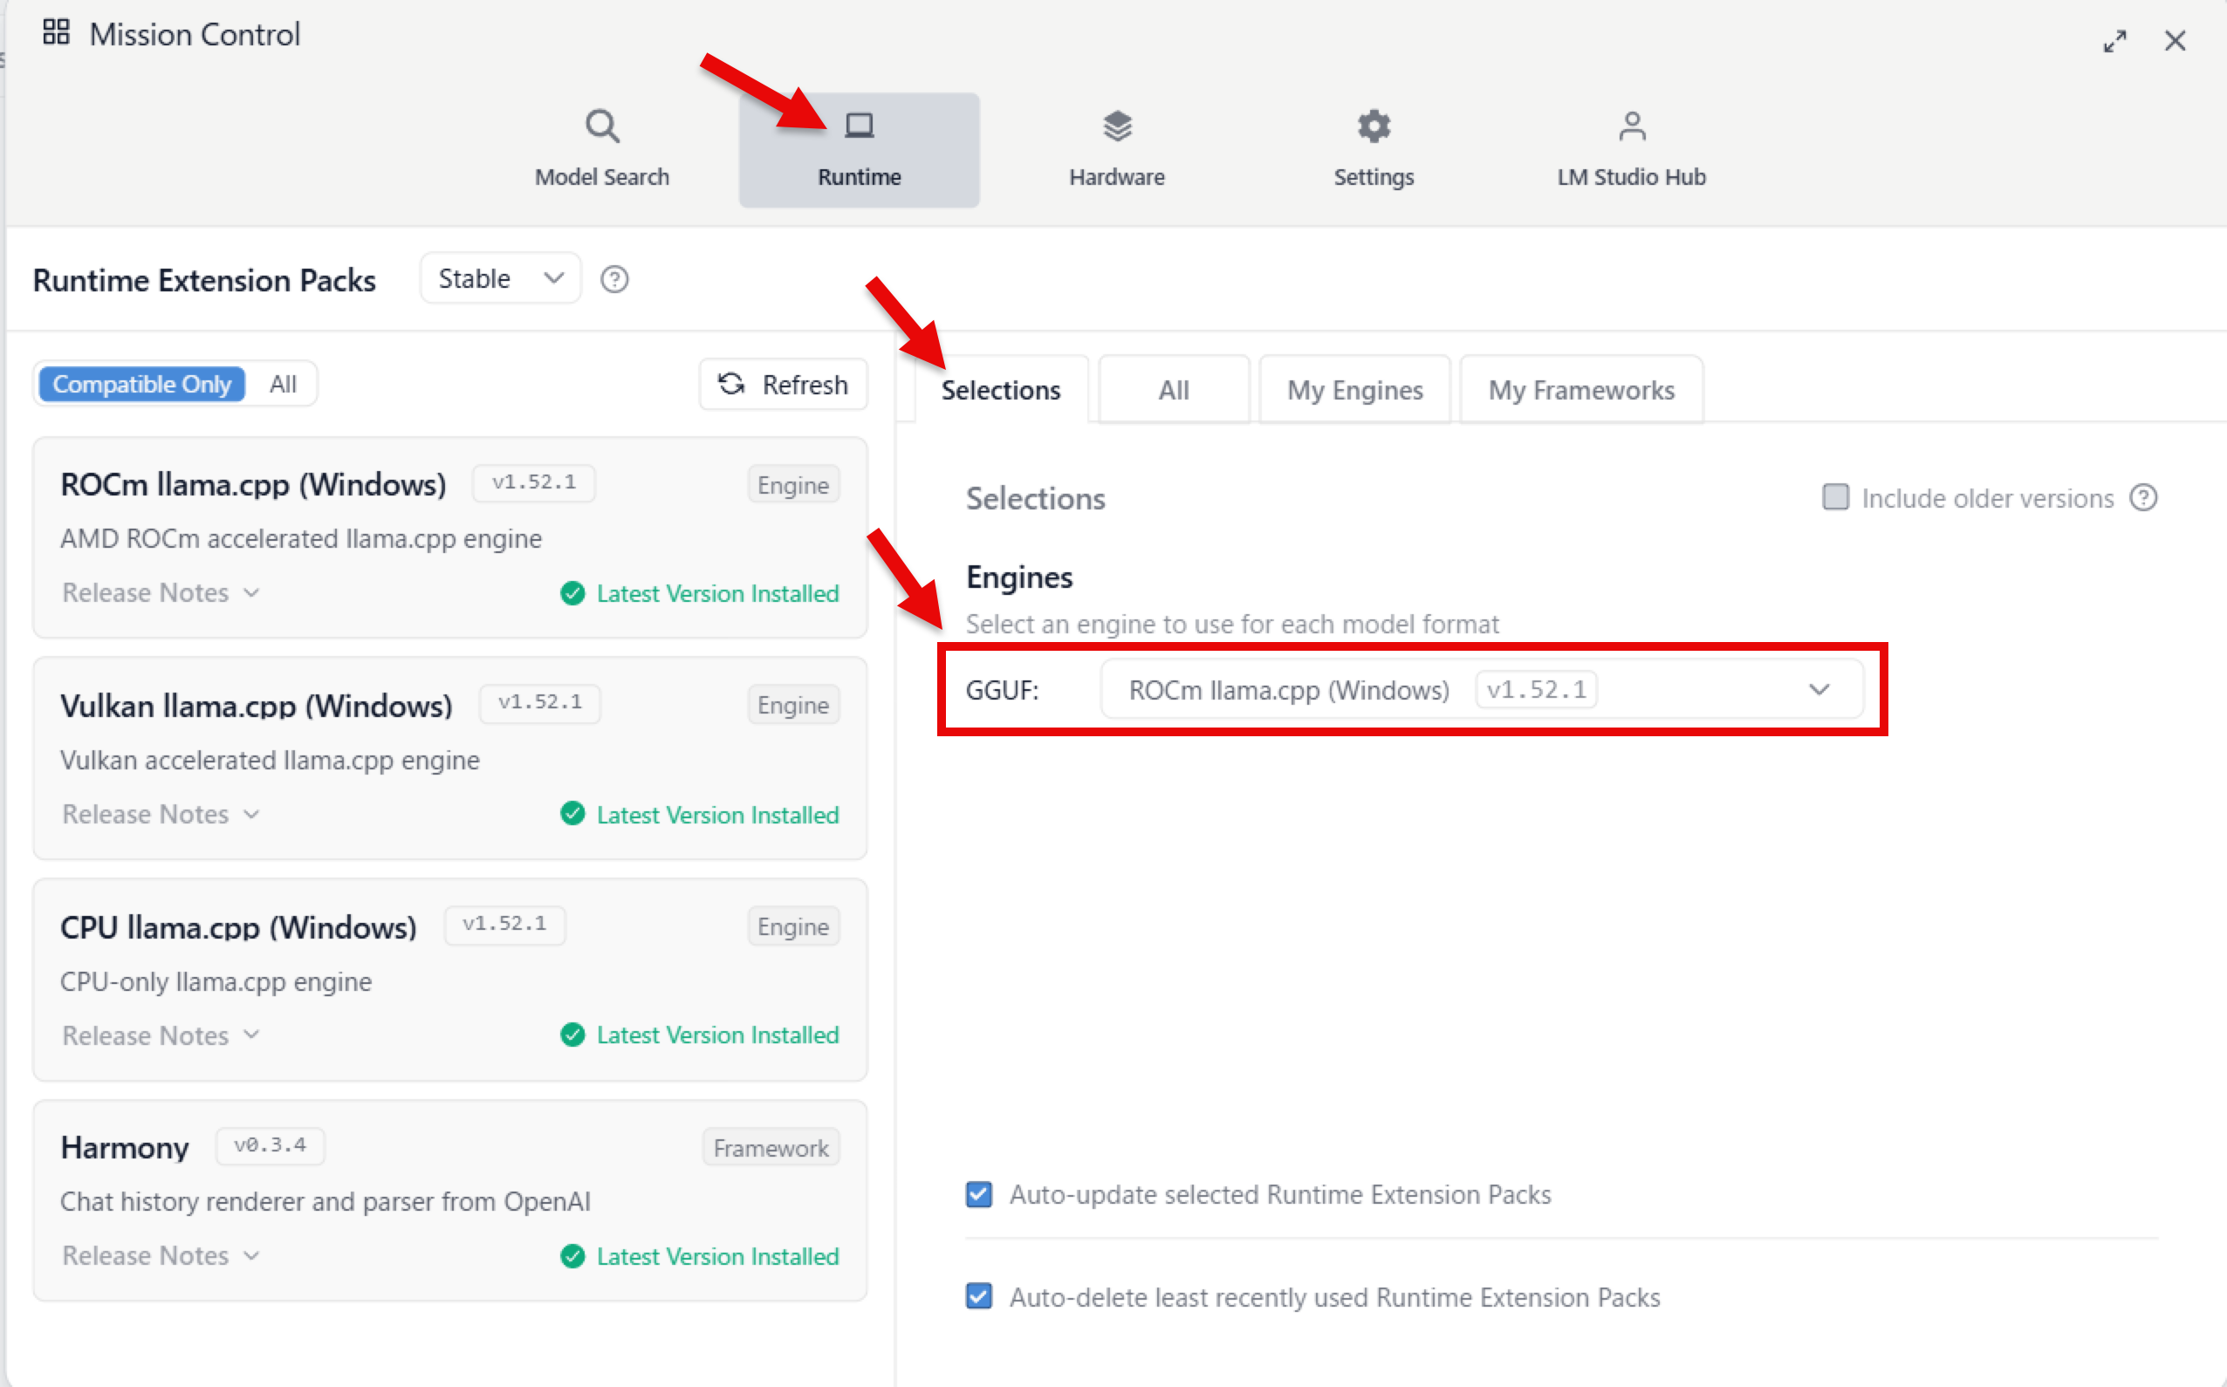Image resolution: width=2227 pixels, height=1387 pixels.
Task: Click the Hardware layers icon
Action: [x=1117, y=126]
